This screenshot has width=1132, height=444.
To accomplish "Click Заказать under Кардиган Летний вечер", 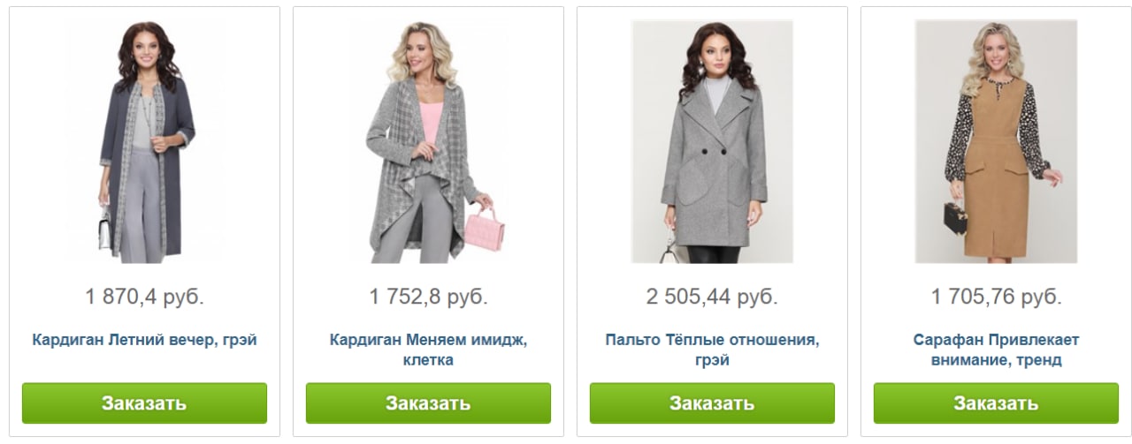I will pyautogui.click(x=144, y=403).
